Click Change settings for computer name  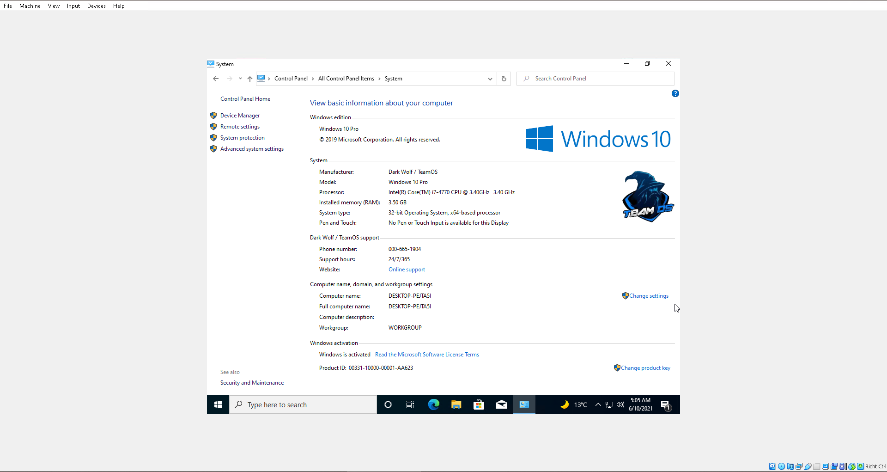(x=649, y=296)
